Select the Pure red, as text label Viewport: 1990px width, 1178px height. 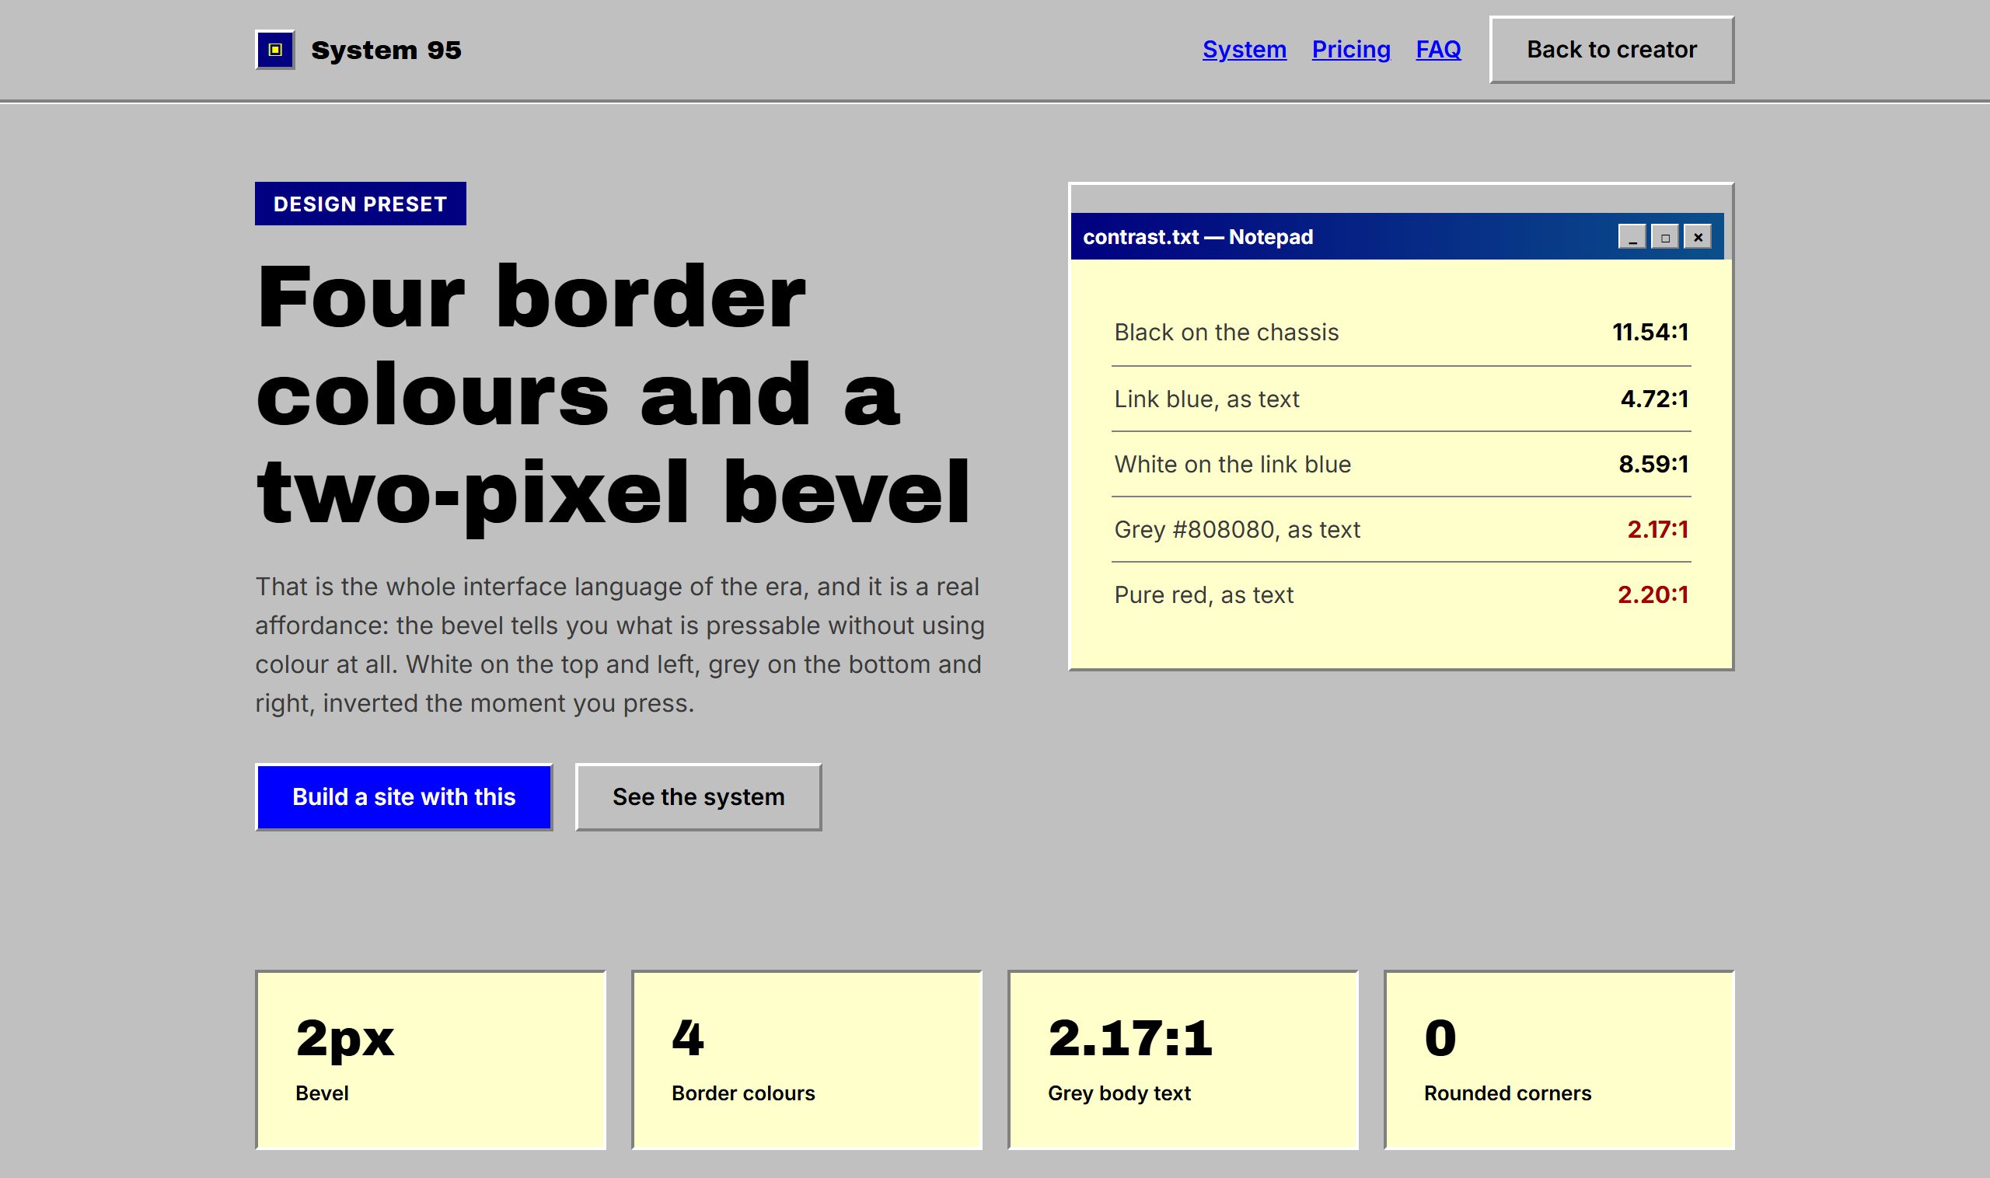[x=1204, y=594]
